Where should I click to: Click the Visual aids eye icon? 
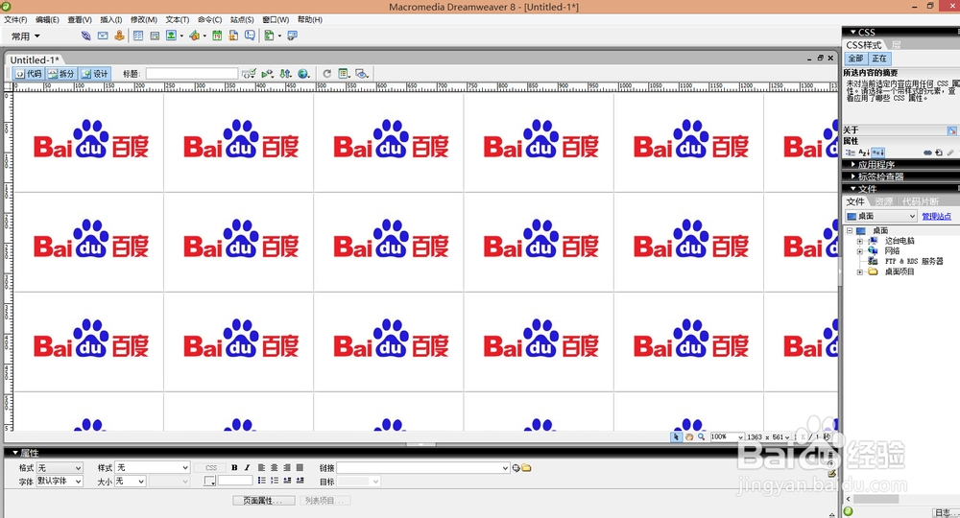pyautogui.click(x=363, y=74)
